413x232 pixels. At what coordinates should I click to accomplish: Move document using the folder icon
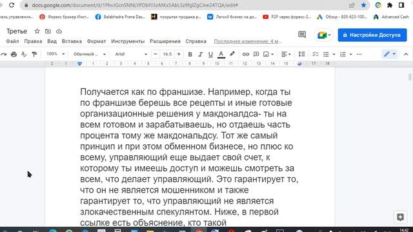[48, 31]
